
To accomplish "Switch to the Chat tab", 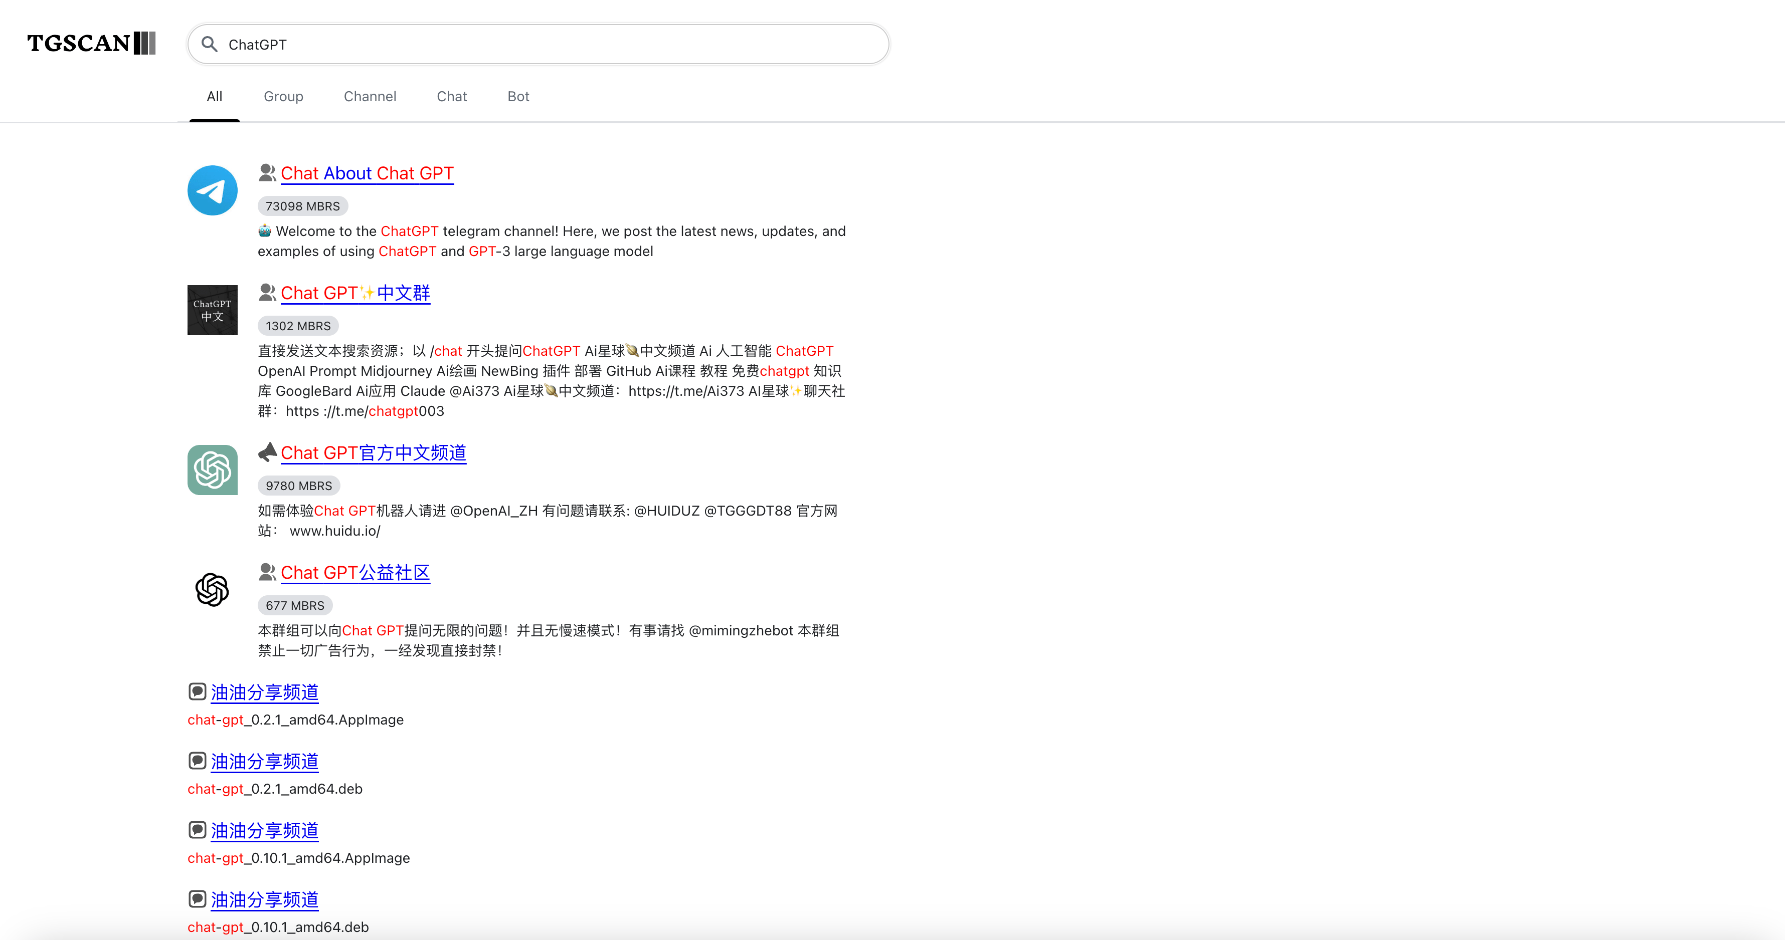I will [452, 96].
